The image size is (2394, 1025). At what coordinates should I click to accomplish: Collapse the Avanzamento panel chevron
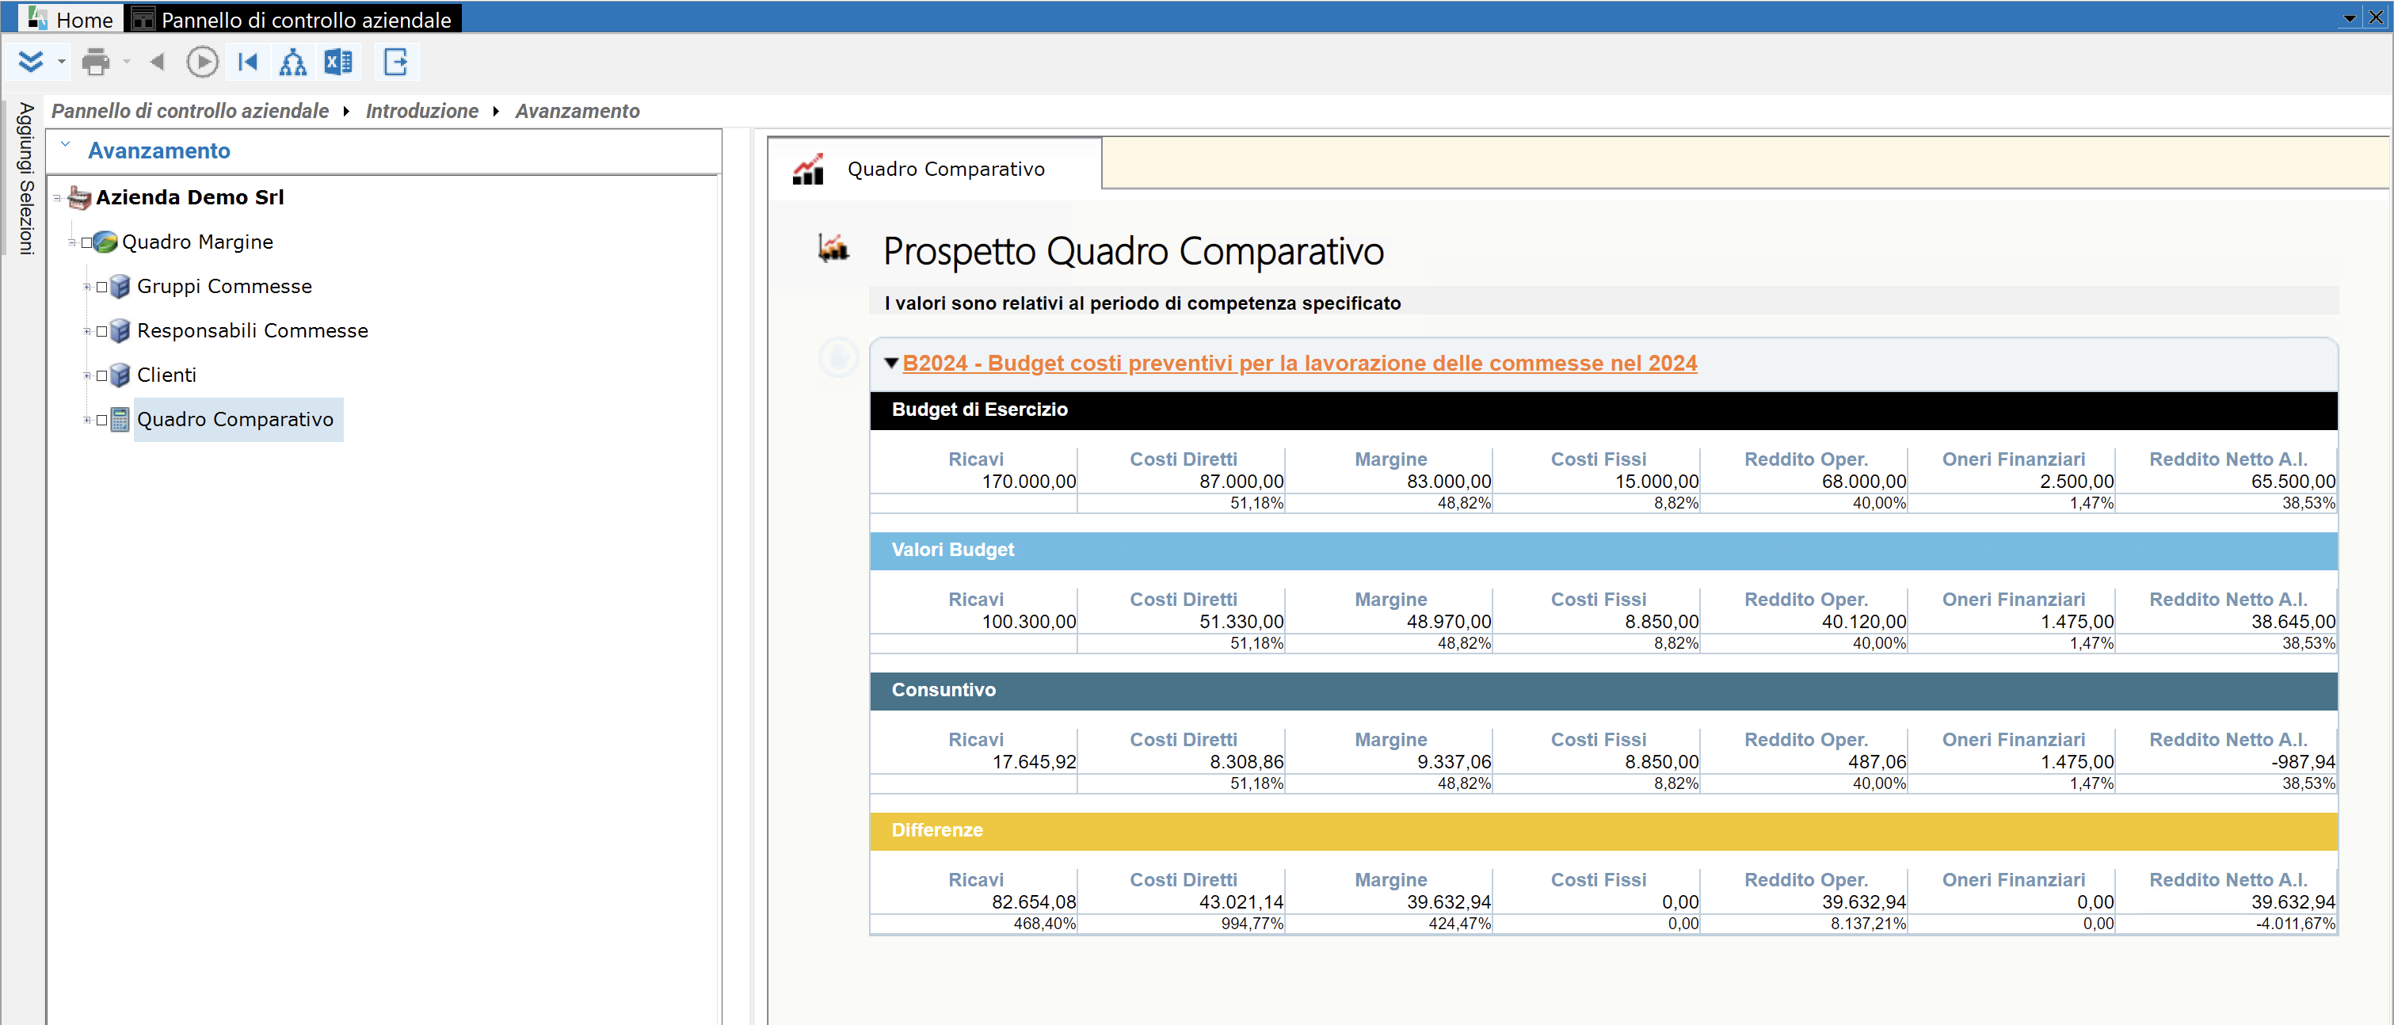[65, 145]
